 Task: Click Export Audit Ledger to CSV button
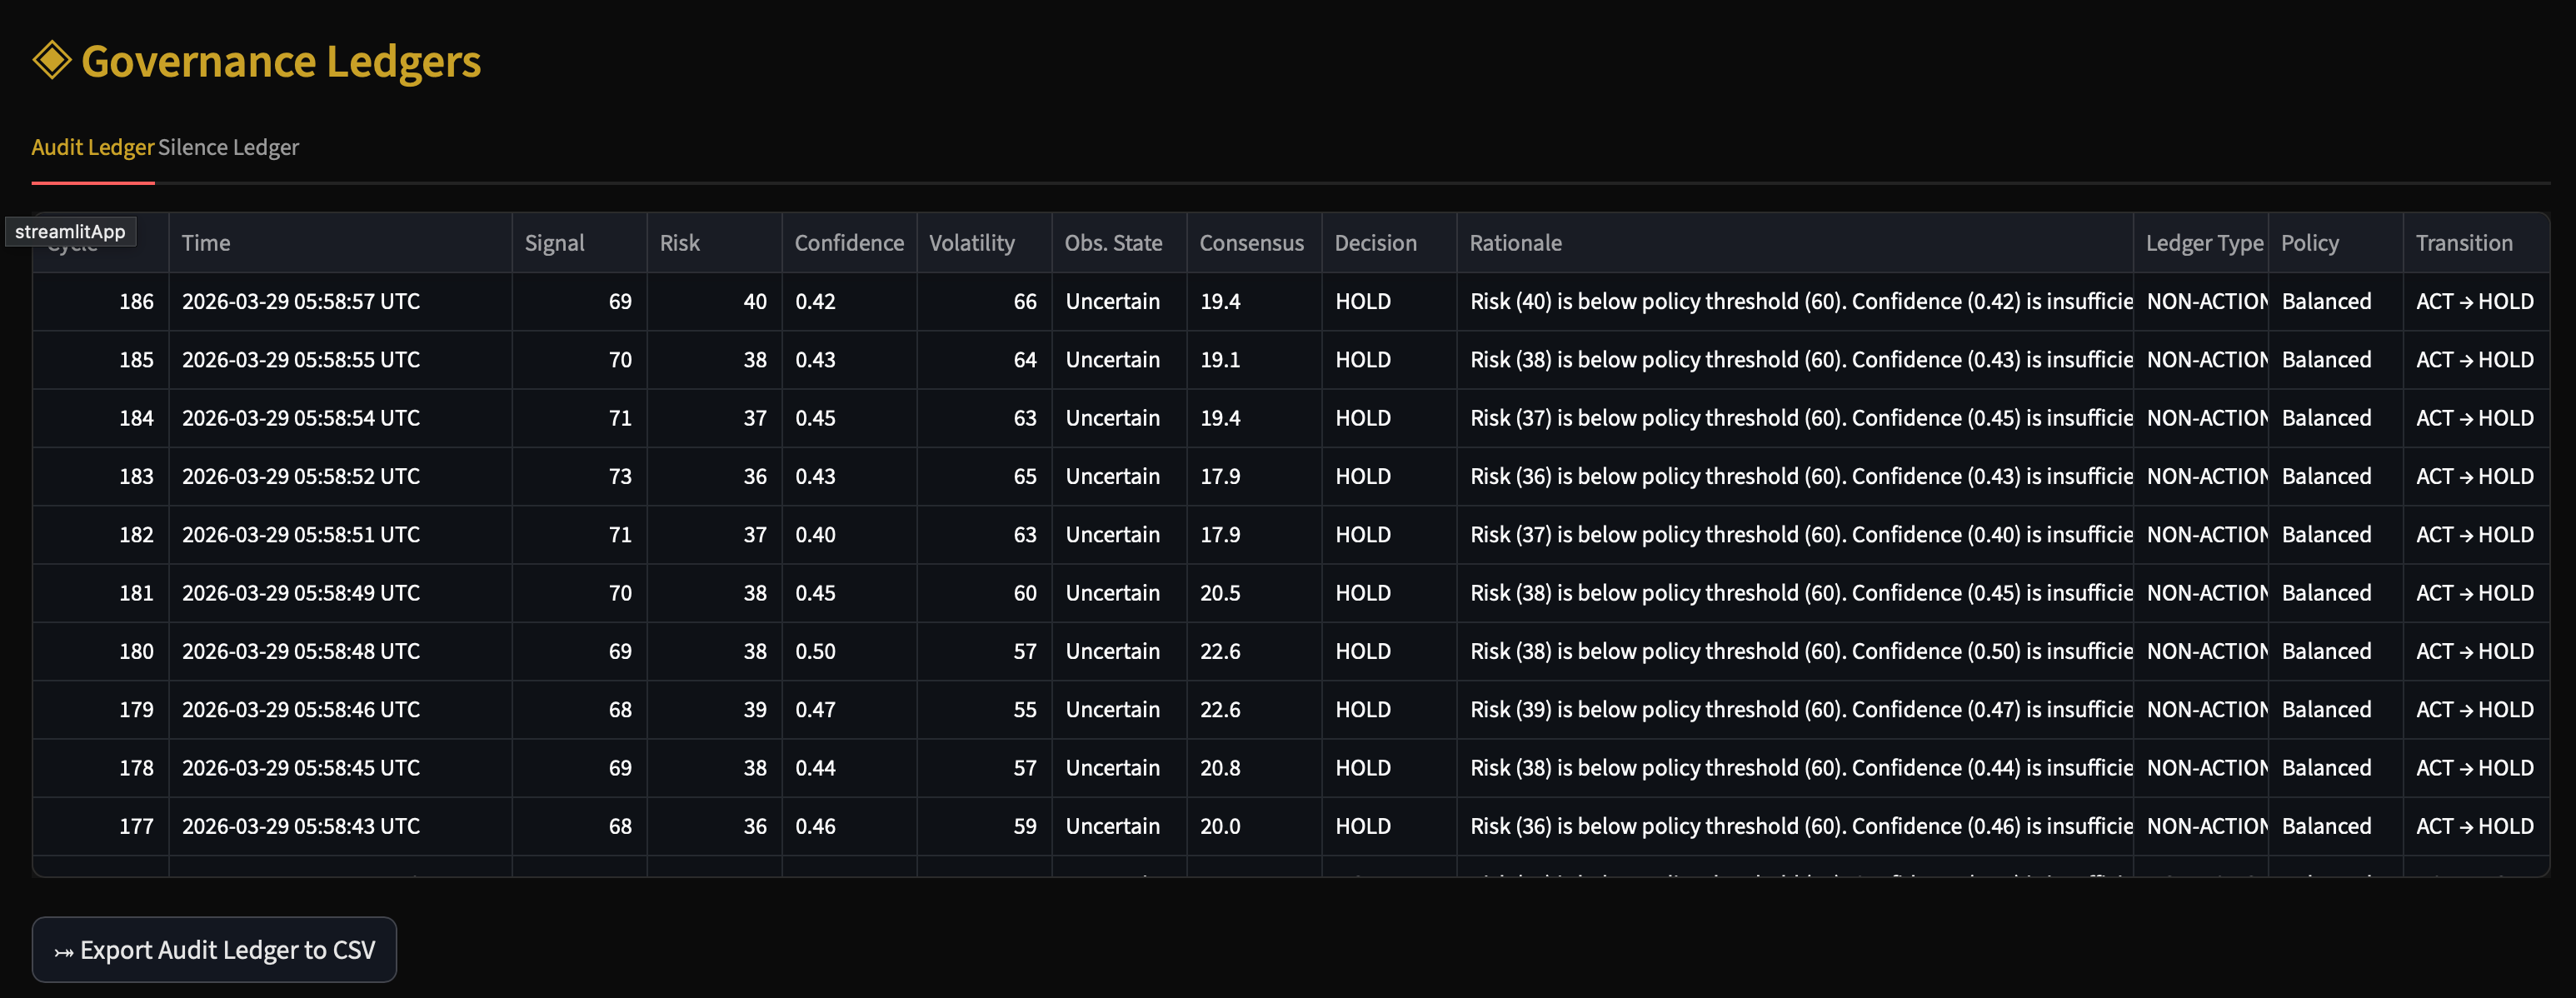coord(214,949)
